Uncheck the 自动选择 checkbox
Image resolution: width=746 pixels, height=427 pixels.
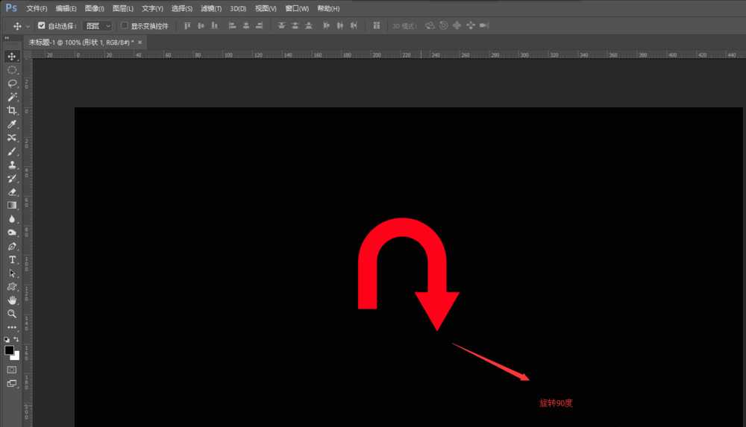pos(42,25)
